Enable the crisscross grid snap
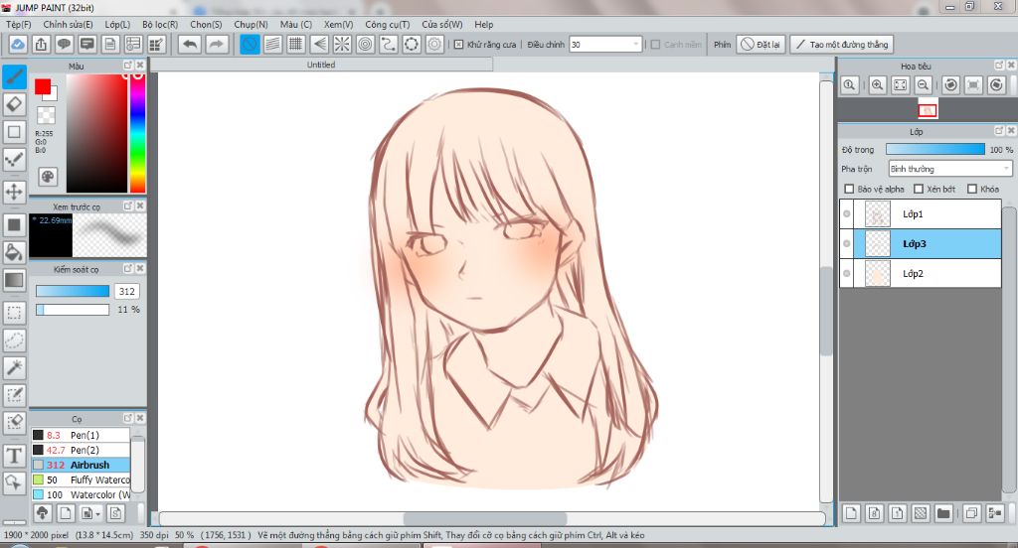The image size is (1018, 548). [296, 44]
